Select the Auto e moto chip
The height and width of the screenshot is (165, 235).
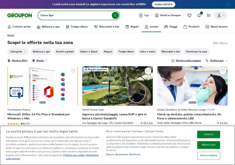(x=148, y=51)
